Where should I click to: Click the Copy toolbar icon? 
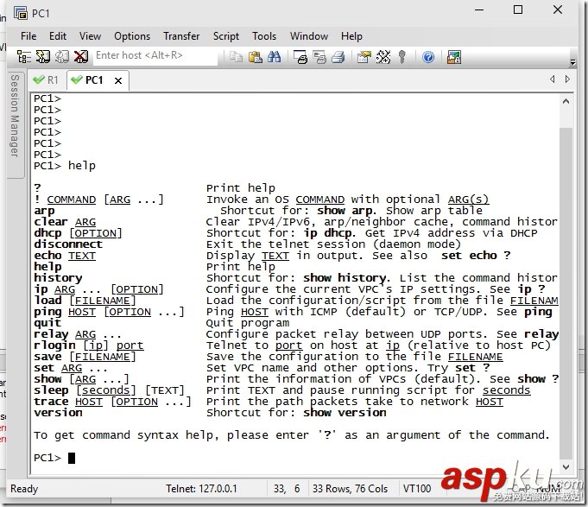(x=236, y=57)
